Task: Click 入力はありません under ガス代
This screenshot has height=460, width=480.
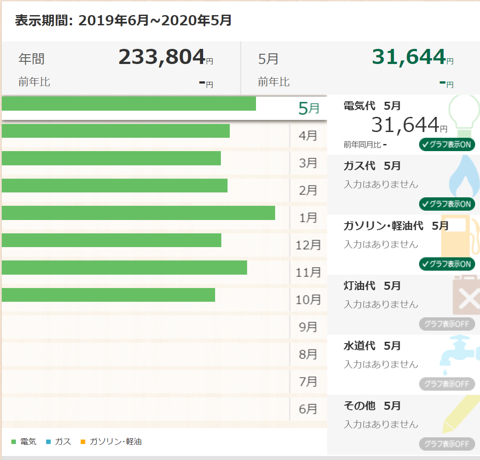Action: point(381,184)
